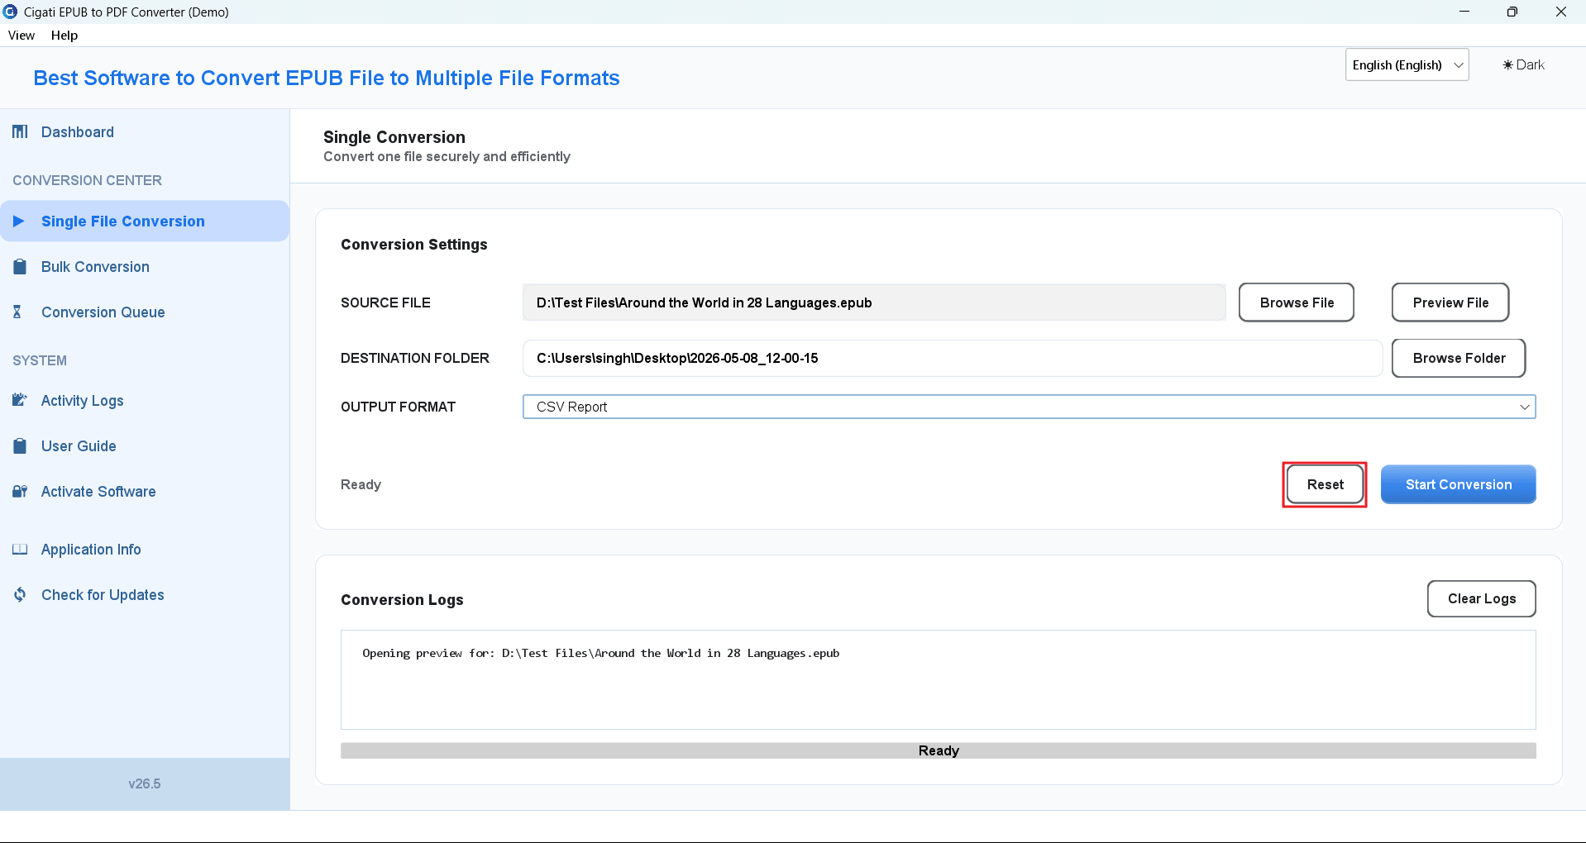Clear Logs in Conversion Logs panel

(x=1482, y=598)
